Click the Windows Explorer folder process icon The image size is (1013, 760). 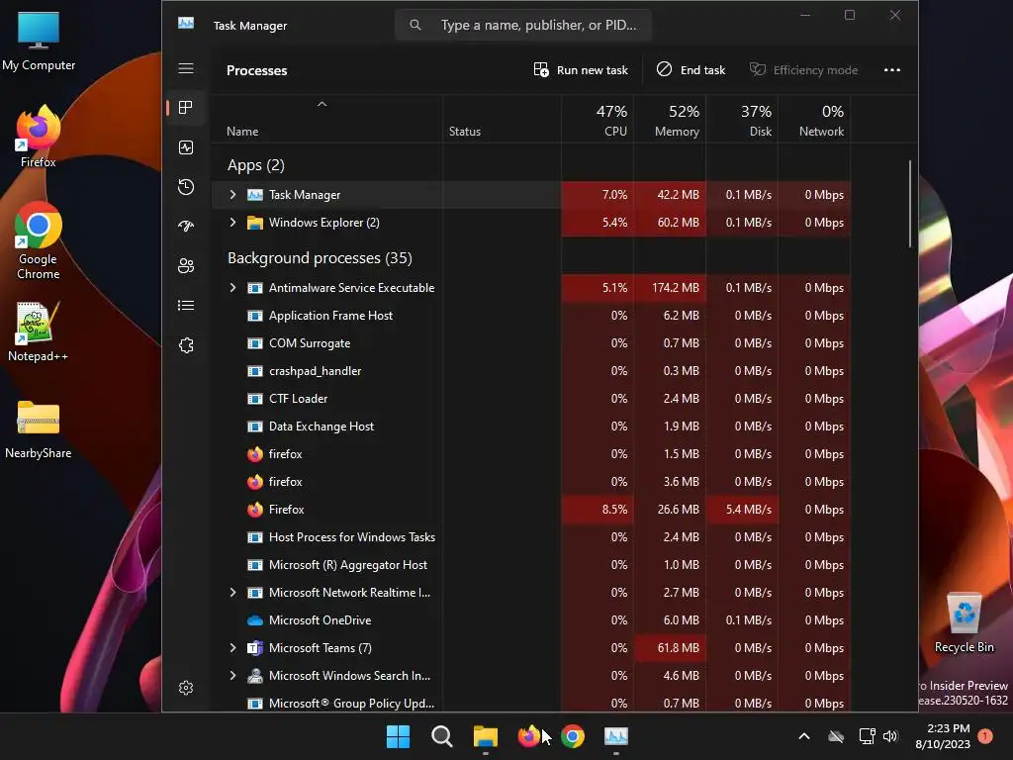[255, 223]
